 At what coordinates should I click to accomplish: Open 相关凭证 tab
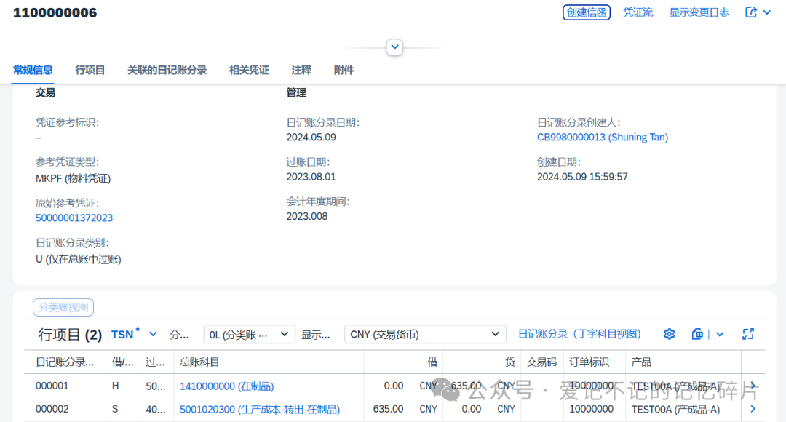(249, 70)
